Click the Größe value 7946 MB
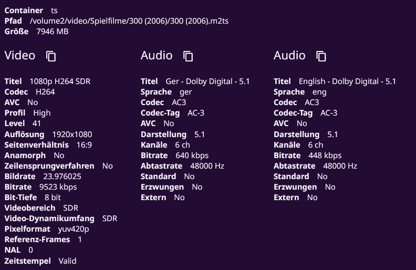 (53, 32)
